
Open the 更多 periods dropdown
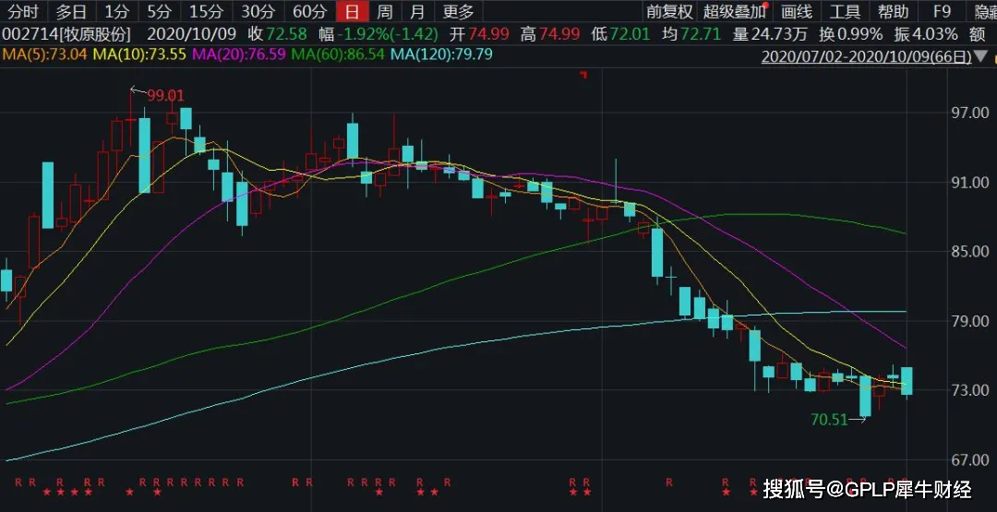(x=458, y=12)
